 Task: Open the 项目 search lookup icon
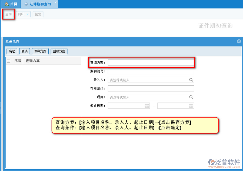pyautogui.click(x=191, y=97)
